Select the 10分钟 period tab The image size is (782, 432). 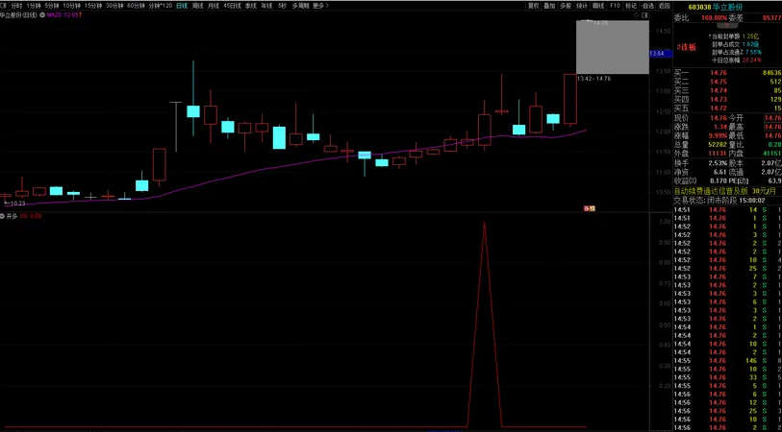72,6
